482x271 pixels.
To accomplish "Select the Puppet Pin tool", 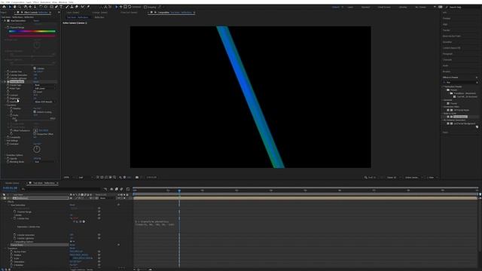I will pos(88,7).
